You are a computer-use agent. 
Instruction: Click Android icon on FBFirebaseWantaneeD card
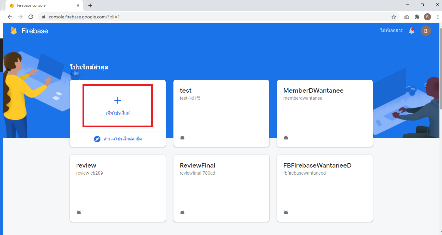click(286, 213)
